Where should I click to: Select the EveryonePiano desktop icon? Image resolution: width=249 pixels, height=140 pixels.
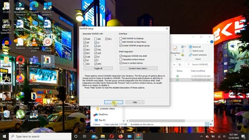[x=34, y=116]
